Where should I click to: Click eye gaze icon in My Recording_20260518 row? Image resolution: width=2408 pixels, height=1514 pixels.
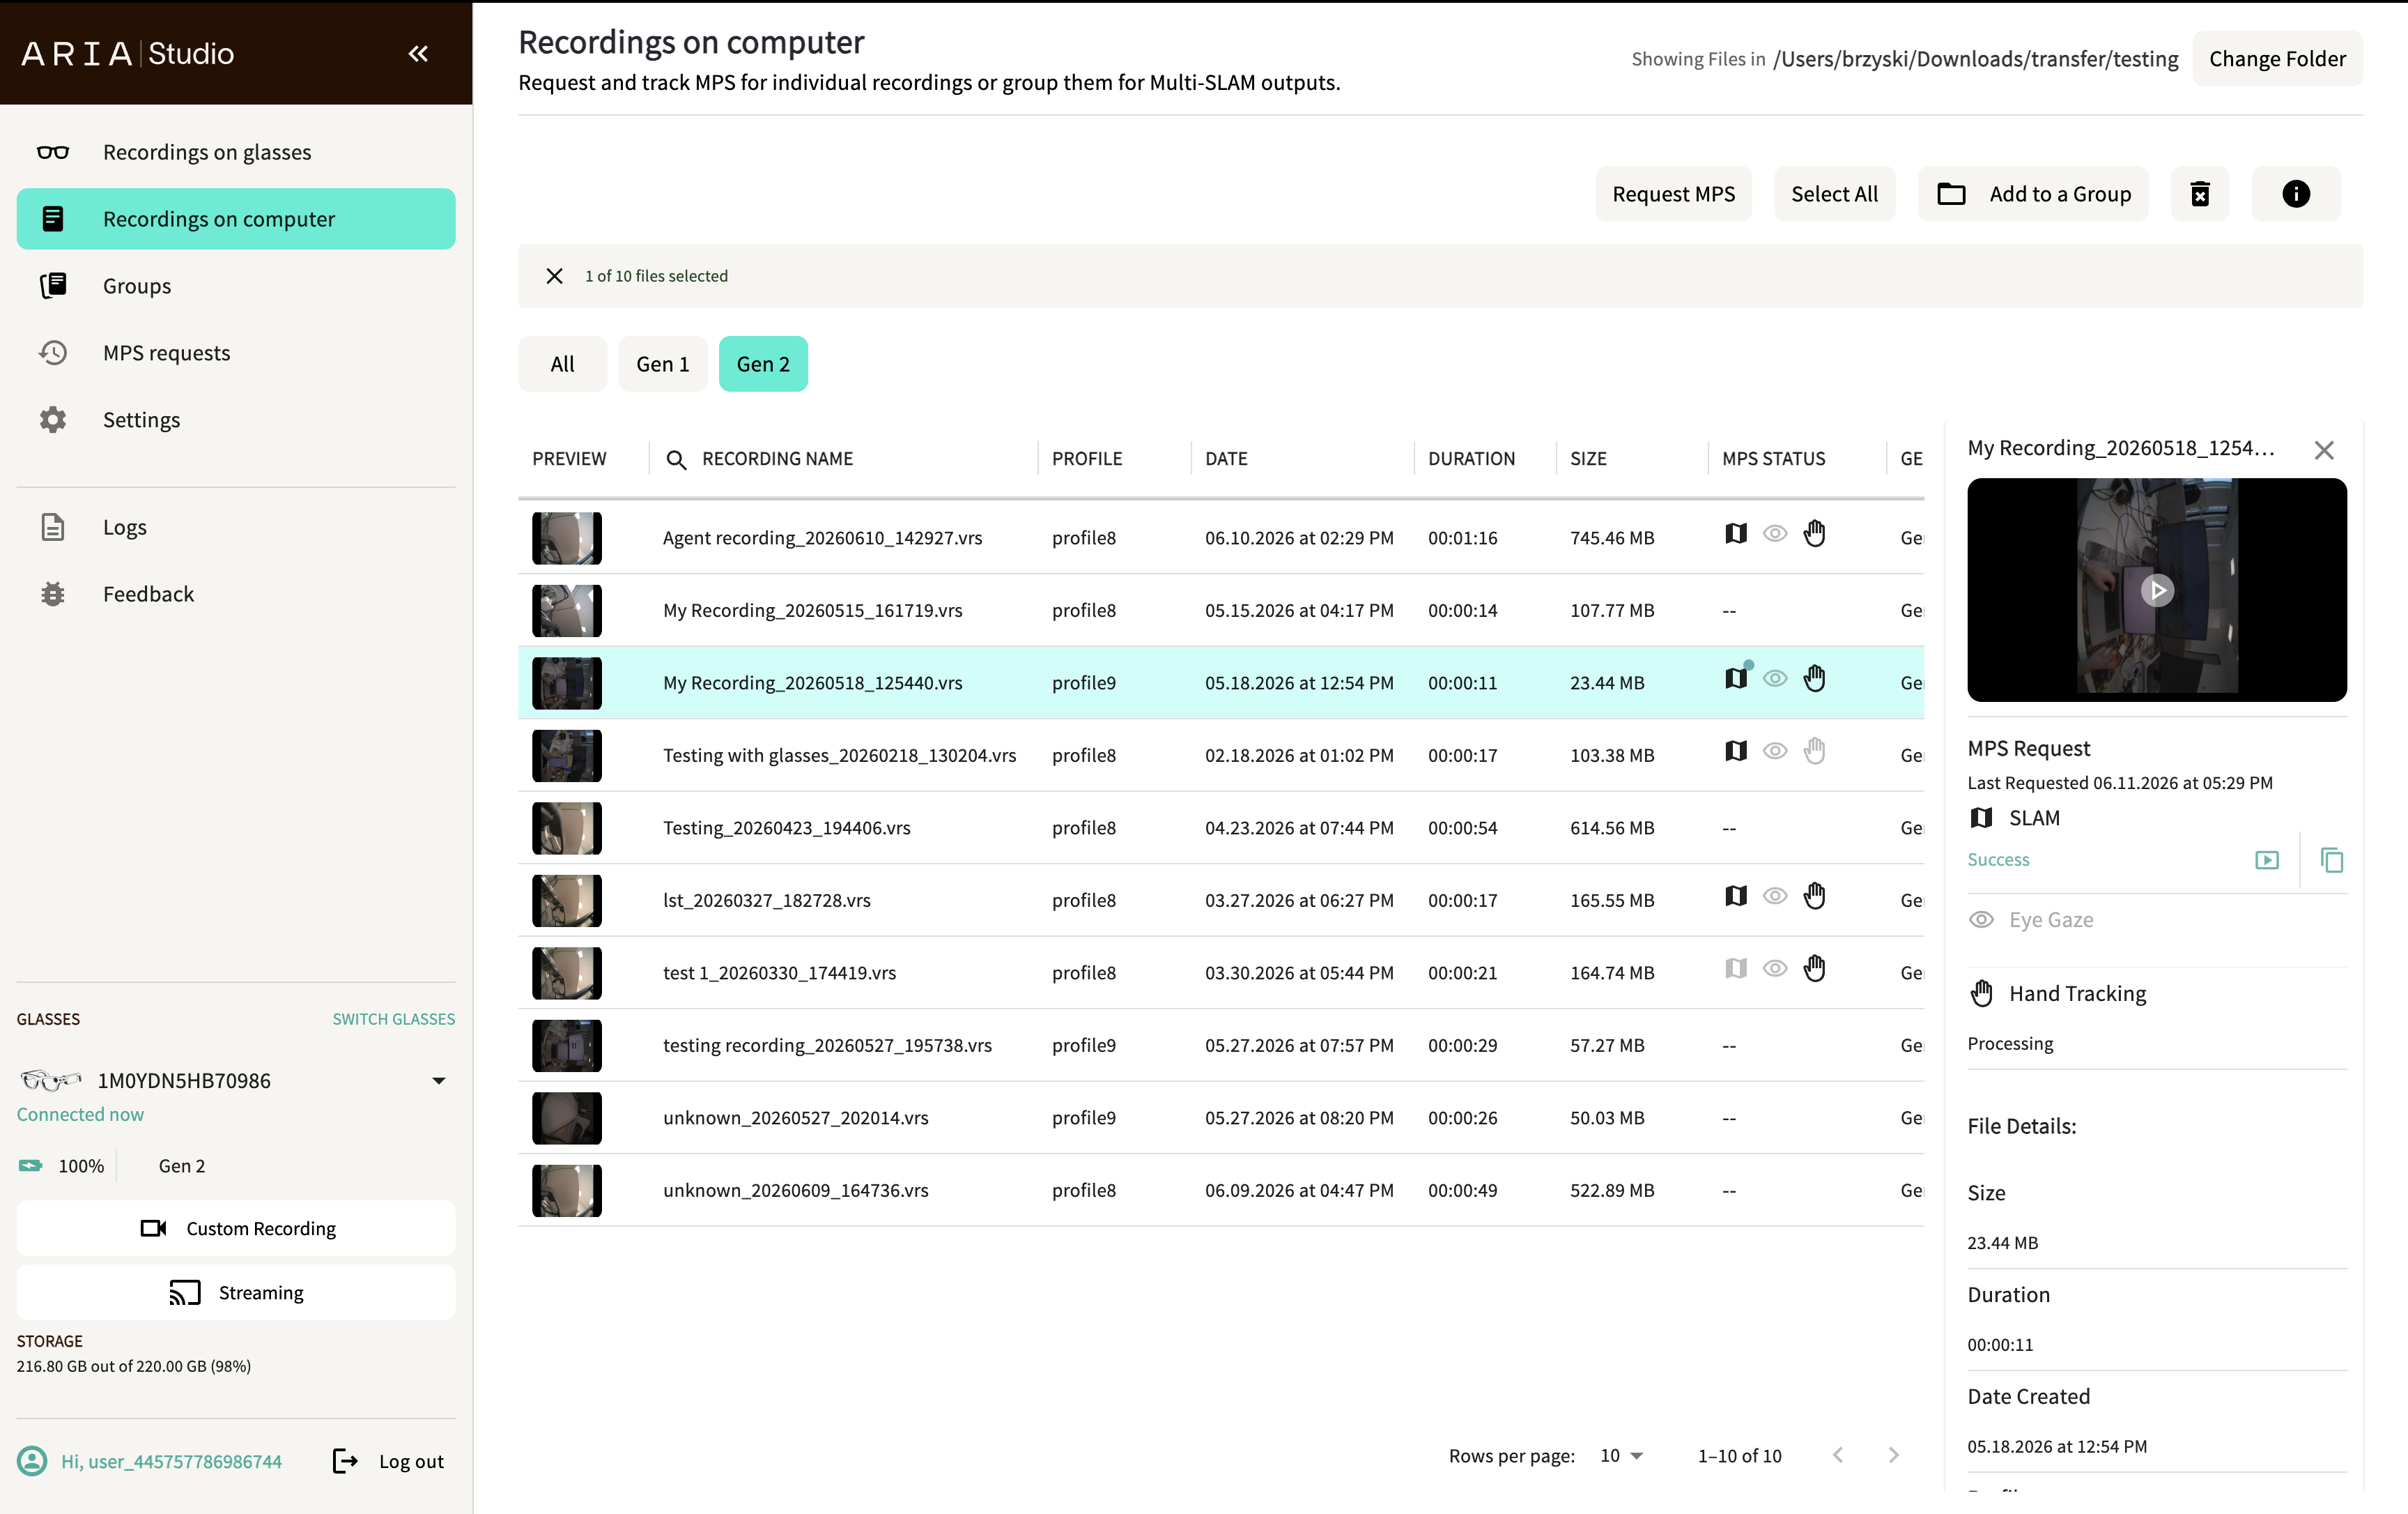(1775, 678)
